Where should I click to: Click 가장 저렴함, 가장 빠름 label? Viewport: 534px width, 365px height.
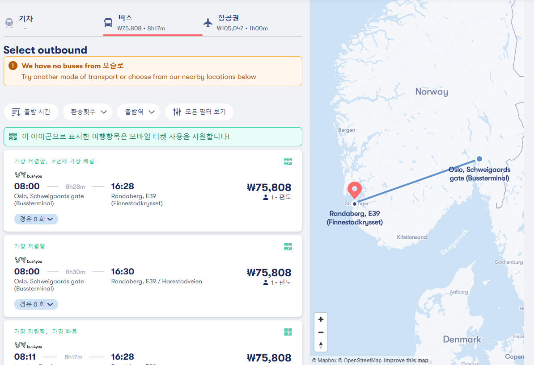(x=46, y=332)
